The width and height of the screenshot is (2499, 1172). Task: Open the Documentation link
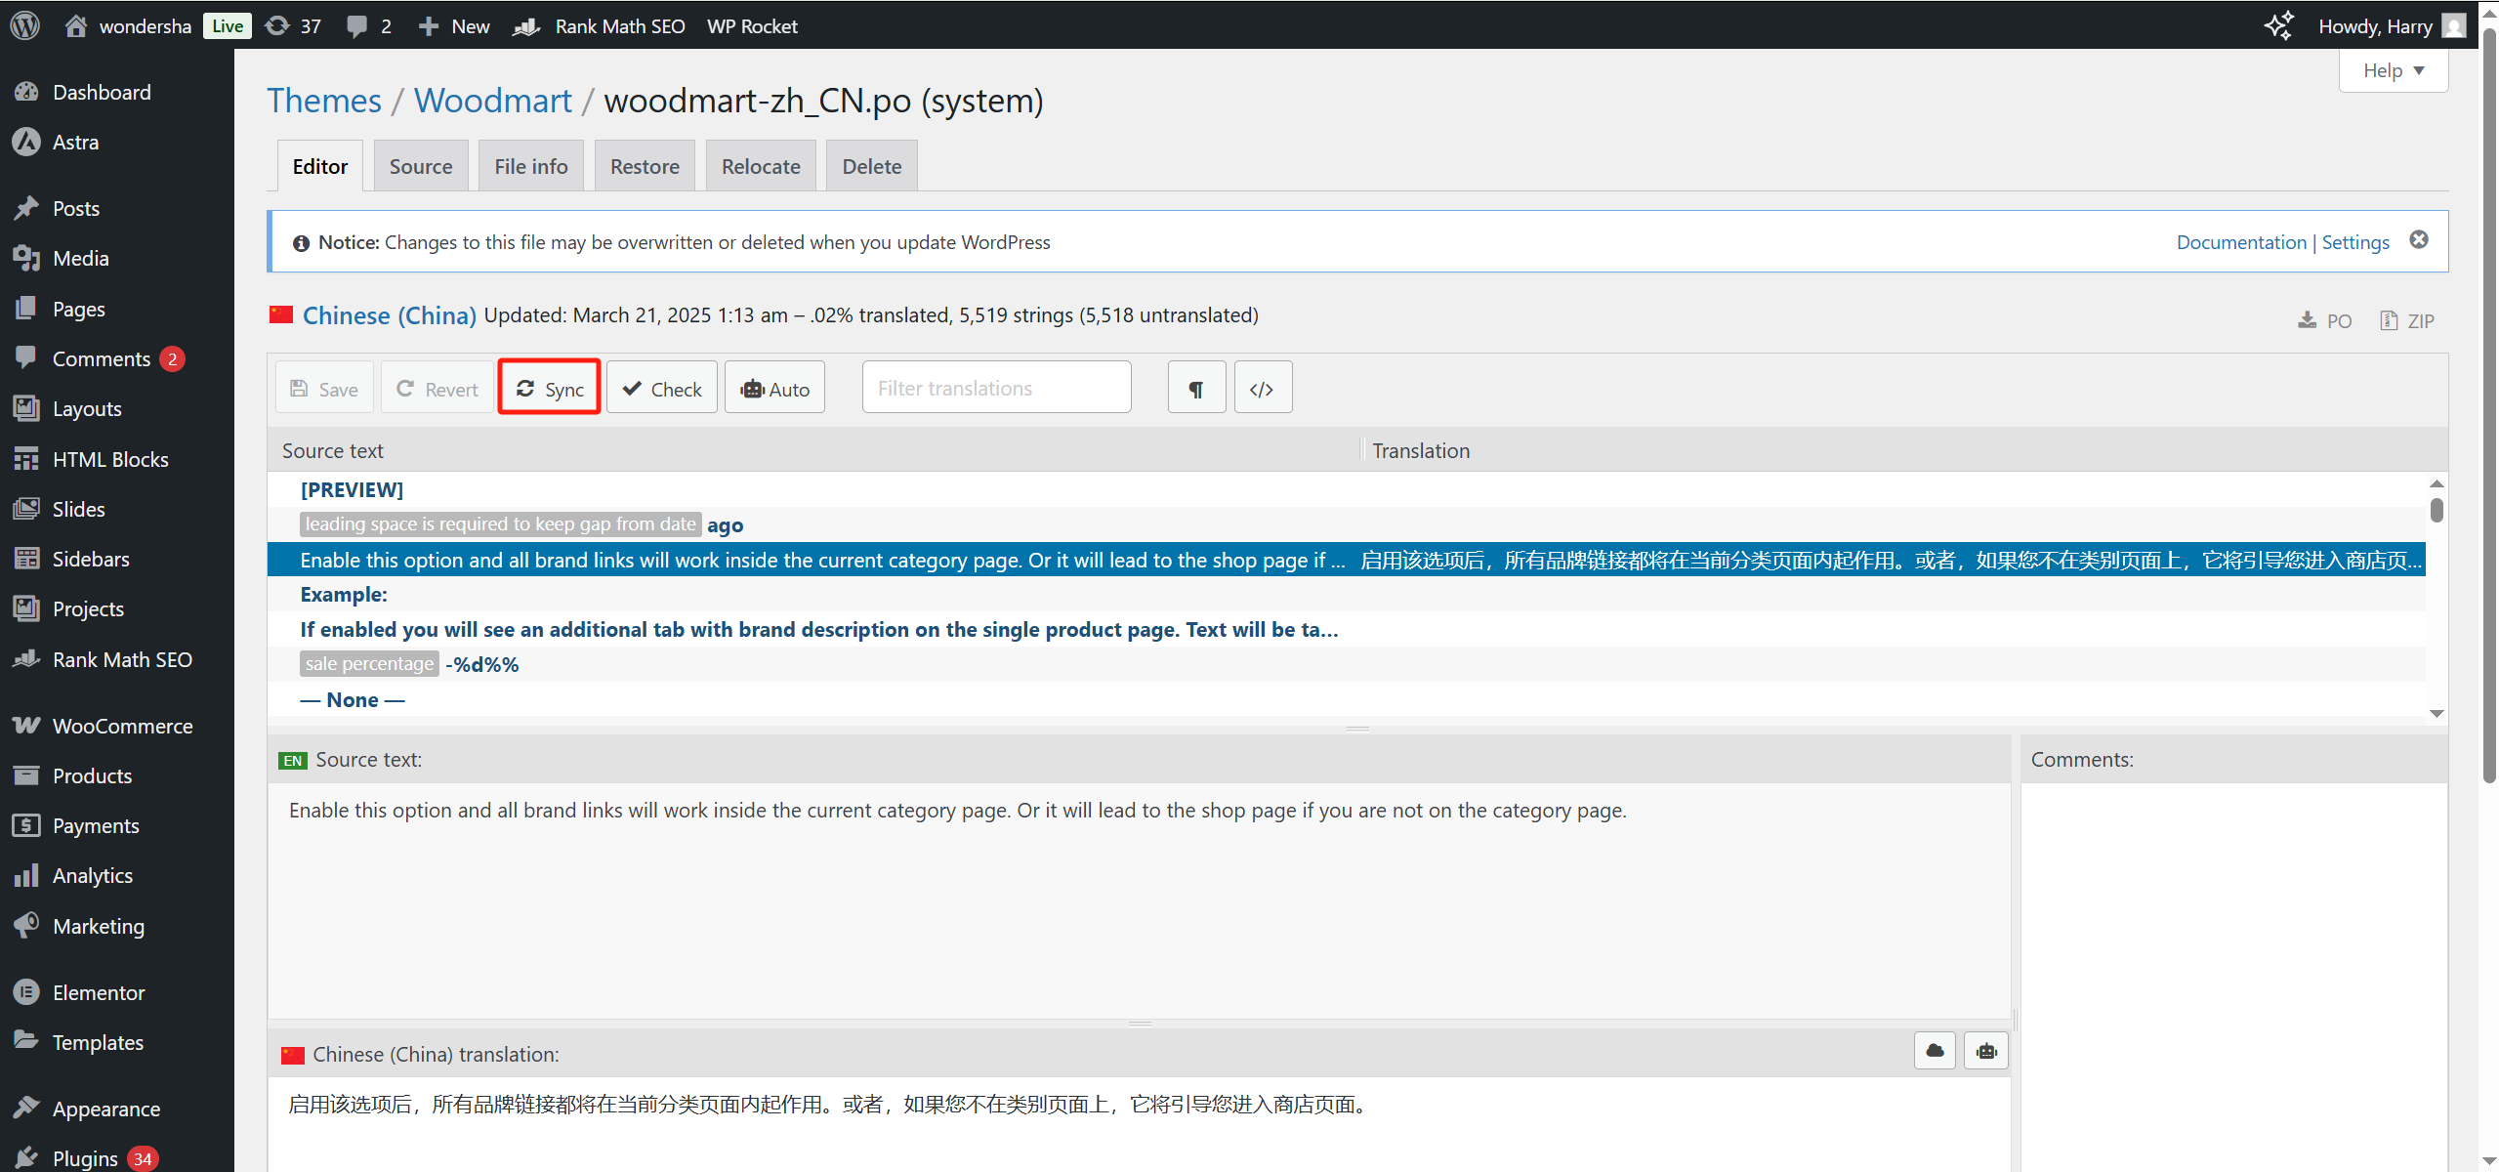[x=2241, y=242]
